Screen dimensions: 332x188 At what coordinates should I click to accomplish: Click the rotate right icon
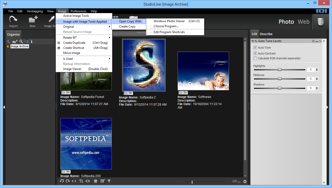tap(68, 181)
